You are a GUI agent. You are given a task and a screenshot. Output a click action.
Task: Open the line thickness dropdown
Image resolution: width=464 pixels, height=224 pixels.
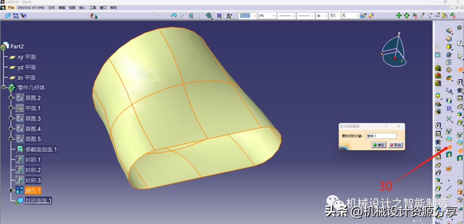[293, 15]
